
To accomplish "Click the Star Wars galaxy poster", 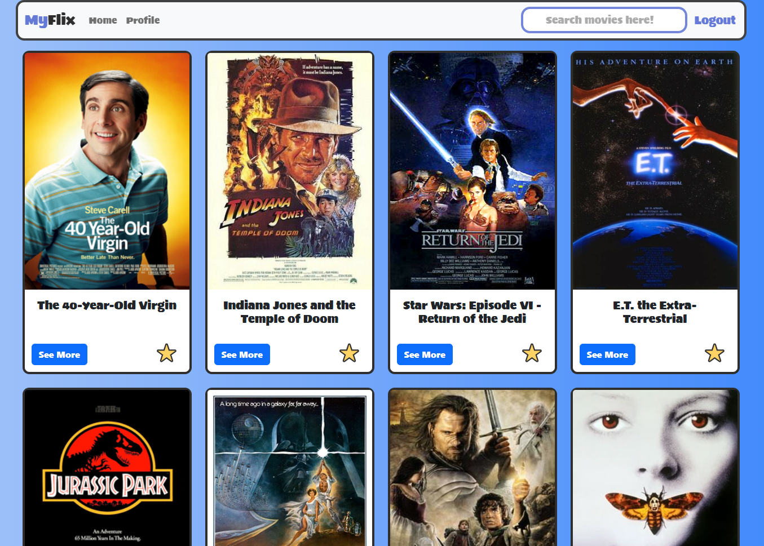I will click(x=289, y=468).
